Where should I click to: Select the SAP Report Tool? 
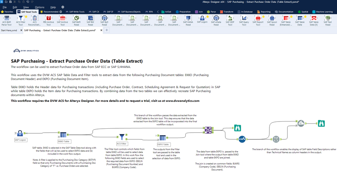[258, 21]
